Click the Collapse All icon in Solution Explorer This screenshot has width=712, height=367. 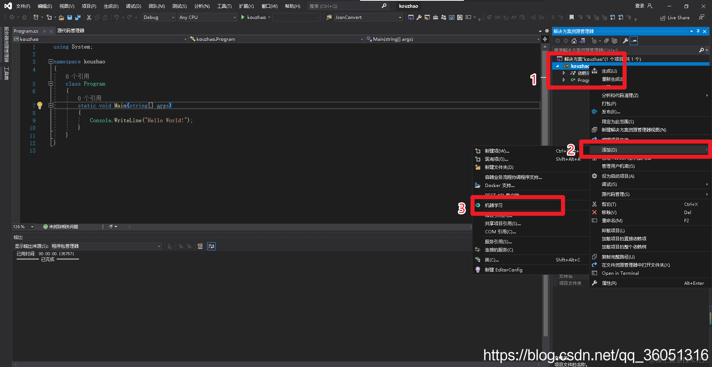pyautogui.click(x=606, y=41)
